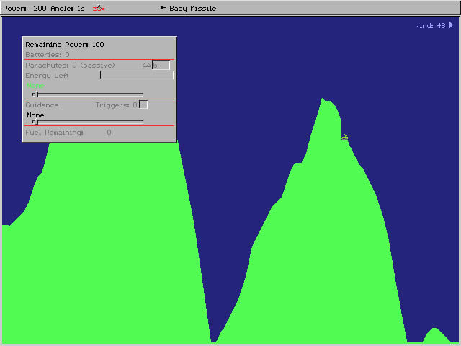
Task: Click the red tank icon in top bar
Action: pyautogui.click(x=99, y=9)
